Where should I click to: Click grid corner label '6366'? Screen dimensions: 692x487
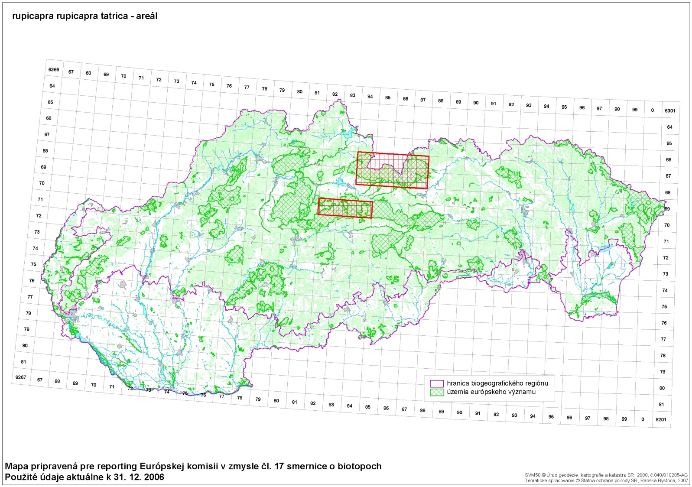coord(54,70)
